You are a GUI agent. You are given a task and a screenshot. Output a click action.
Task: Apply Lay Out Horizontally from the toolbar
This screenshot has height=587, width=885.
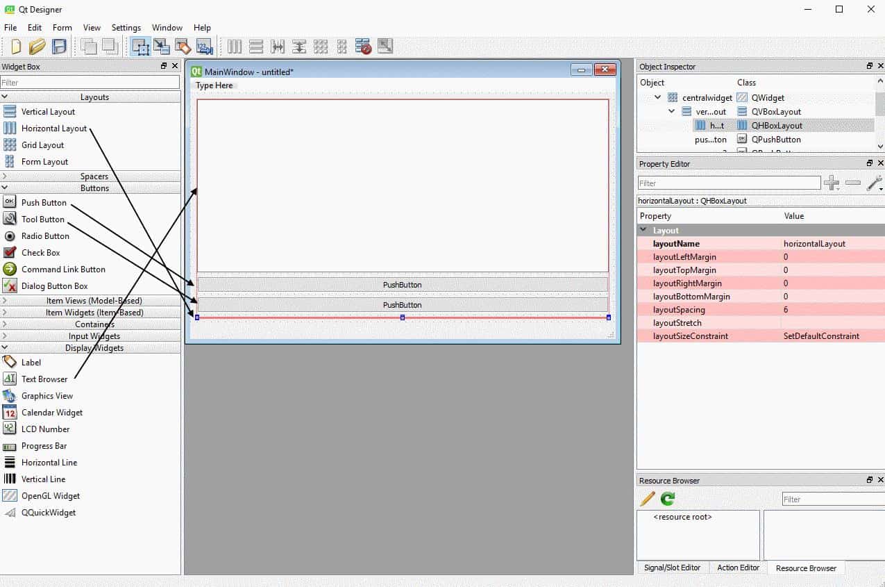pos(235,47)
